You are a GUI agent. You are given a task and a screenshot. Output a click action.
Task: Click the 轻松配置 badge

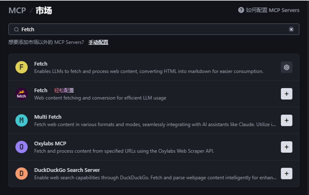click(64, 90)
